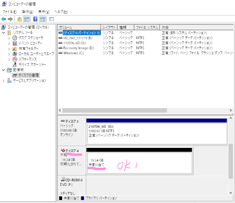The image size is (235, 203).
Task: Open the File (ファイル) menu
Action: coord(9,12)
